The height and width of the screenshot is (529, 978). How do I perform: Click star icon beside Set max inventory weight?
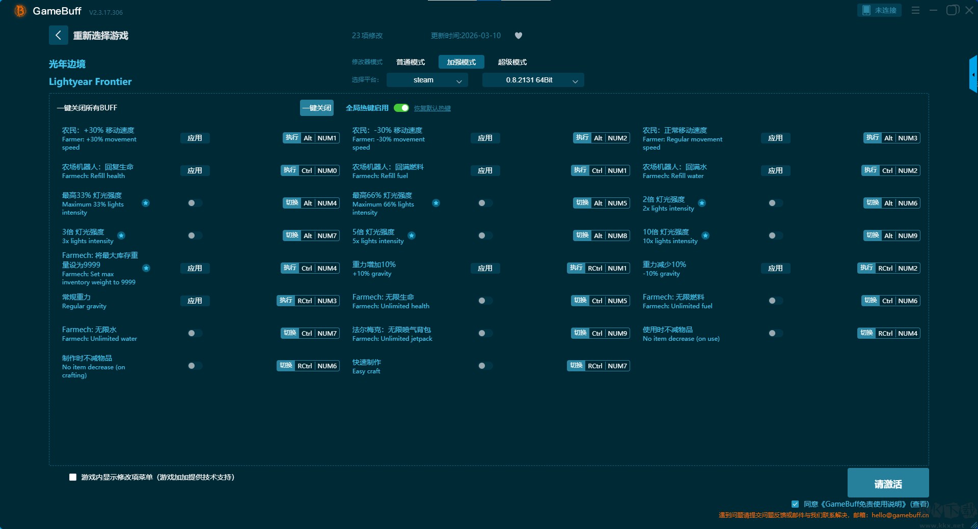tap(146, 268)
